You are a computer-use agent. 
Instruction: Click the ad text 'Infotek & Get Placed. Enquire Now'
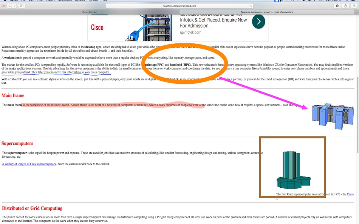click(213, 20)
